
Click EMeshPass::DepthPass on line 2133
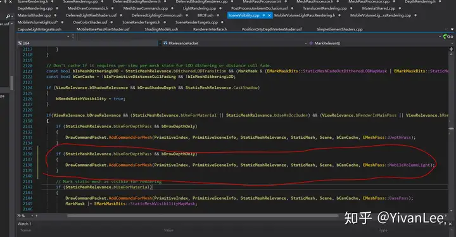tap(387, 138)
